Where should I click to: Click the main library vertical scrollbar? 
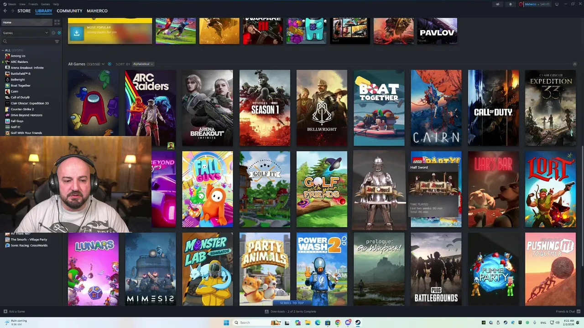pos(582,205)
